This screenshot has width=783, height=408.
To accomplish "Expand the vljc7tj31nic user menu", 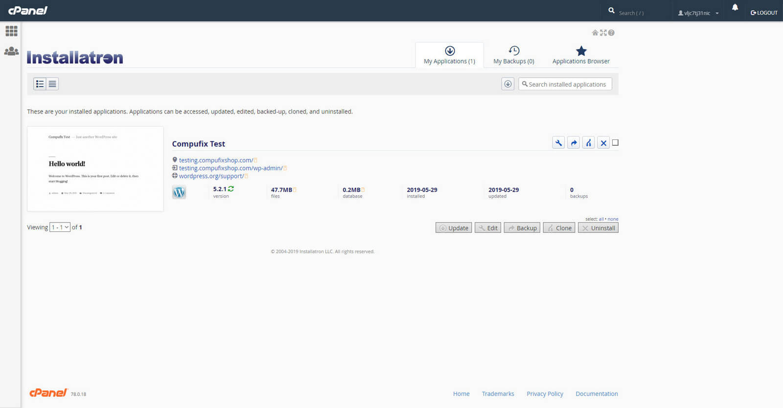I will pos(698,13).
